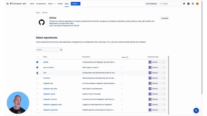This screenshot has height=116, width=207.
Task: Open the notifications icon
Action: pos(184,4)
